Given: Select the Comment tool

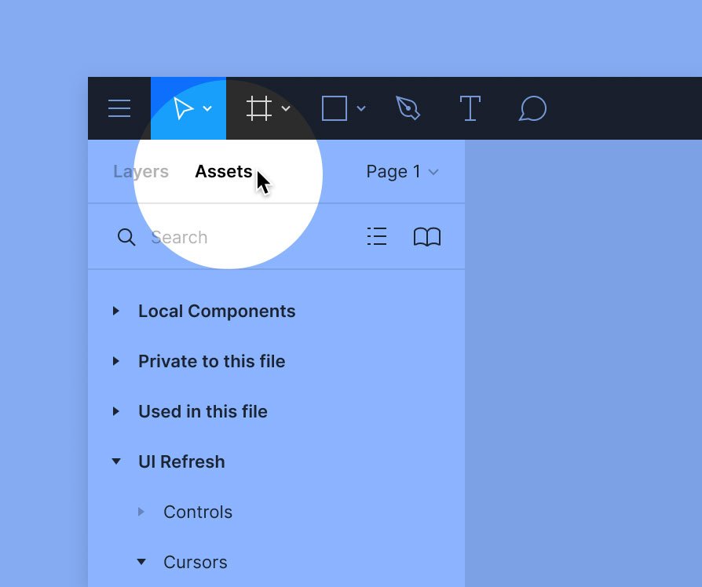Looking at the screenshot, I should pos(532,108).
